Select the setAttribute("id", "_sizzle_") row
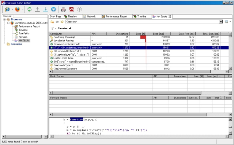The width and height of the screenshot is (234, 145). point(139,55)
